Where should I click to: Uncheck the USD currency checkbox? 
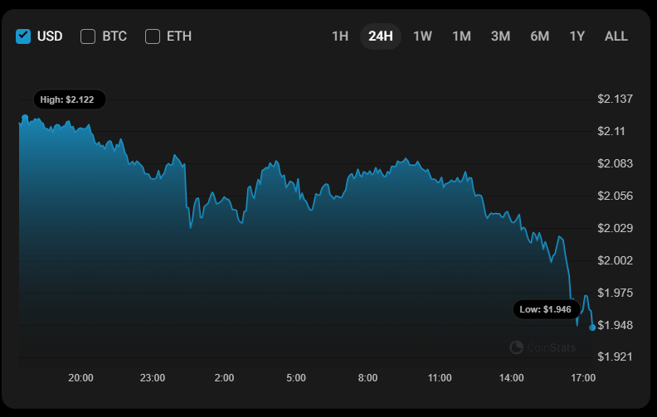23,36
